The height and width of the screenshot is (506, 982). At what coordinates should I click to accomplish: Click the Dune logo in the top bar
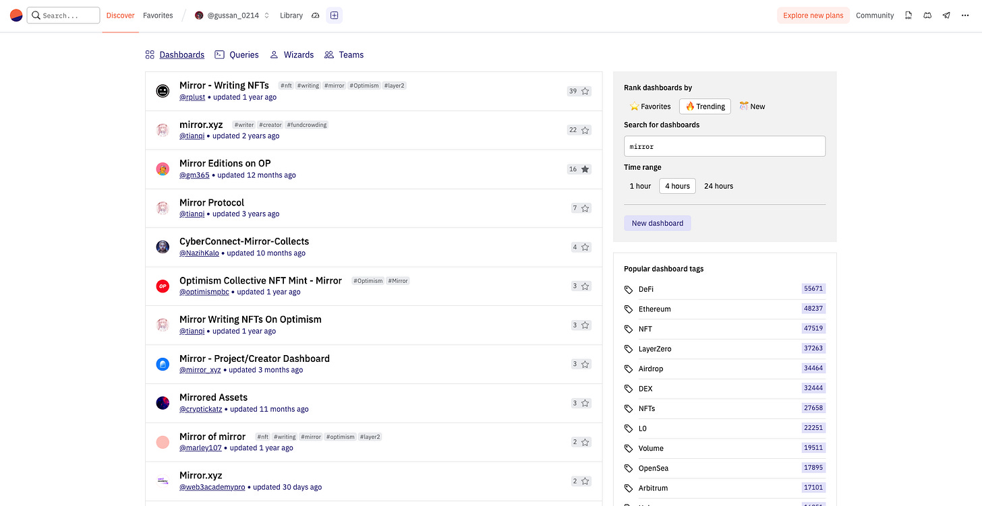[x=16, y=15]
